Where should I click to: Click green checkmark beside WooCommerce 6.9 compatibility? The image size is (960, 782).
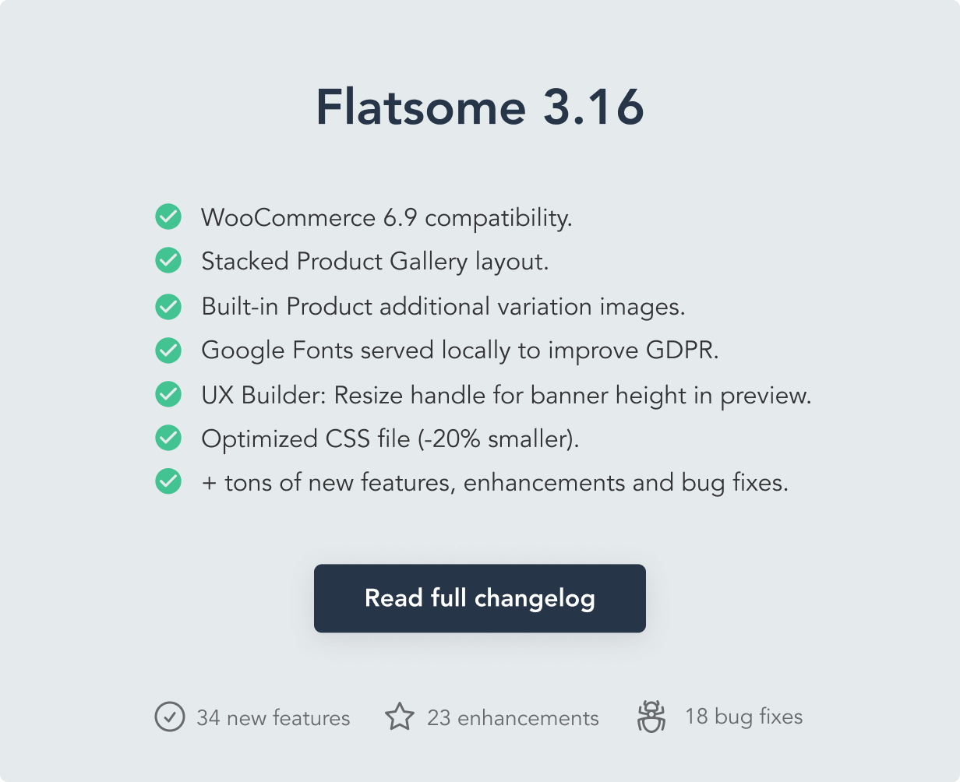pyautogui.click(x=168, y=217)
